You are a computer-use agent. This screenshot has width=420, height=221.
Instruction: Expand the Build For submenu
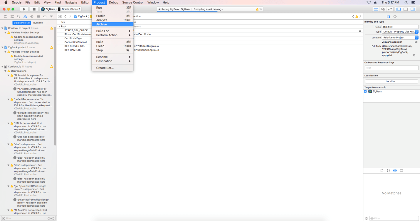(112, 31)
